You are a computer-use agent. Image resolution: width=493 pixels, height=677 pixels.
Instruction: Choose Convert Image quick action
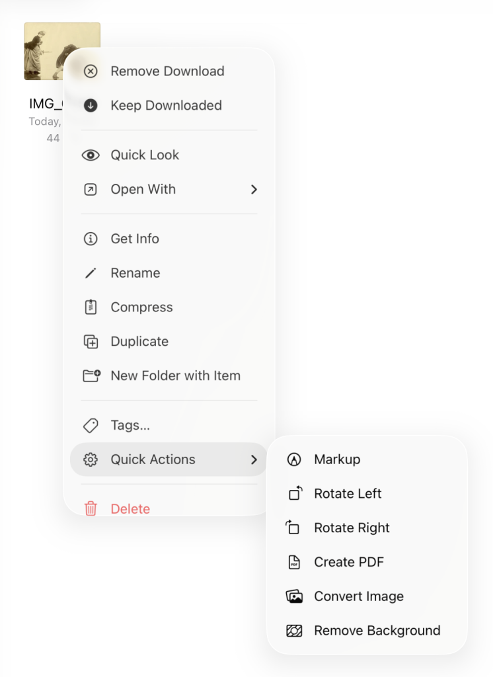(x=359, y=597)
